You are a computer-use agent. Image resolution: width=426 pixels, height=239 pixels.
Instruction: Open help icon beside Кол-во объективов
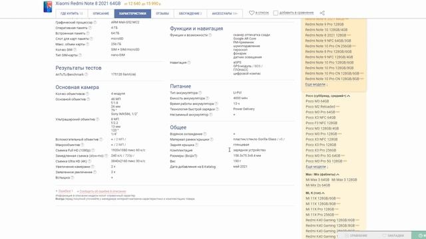click(87, 94)
